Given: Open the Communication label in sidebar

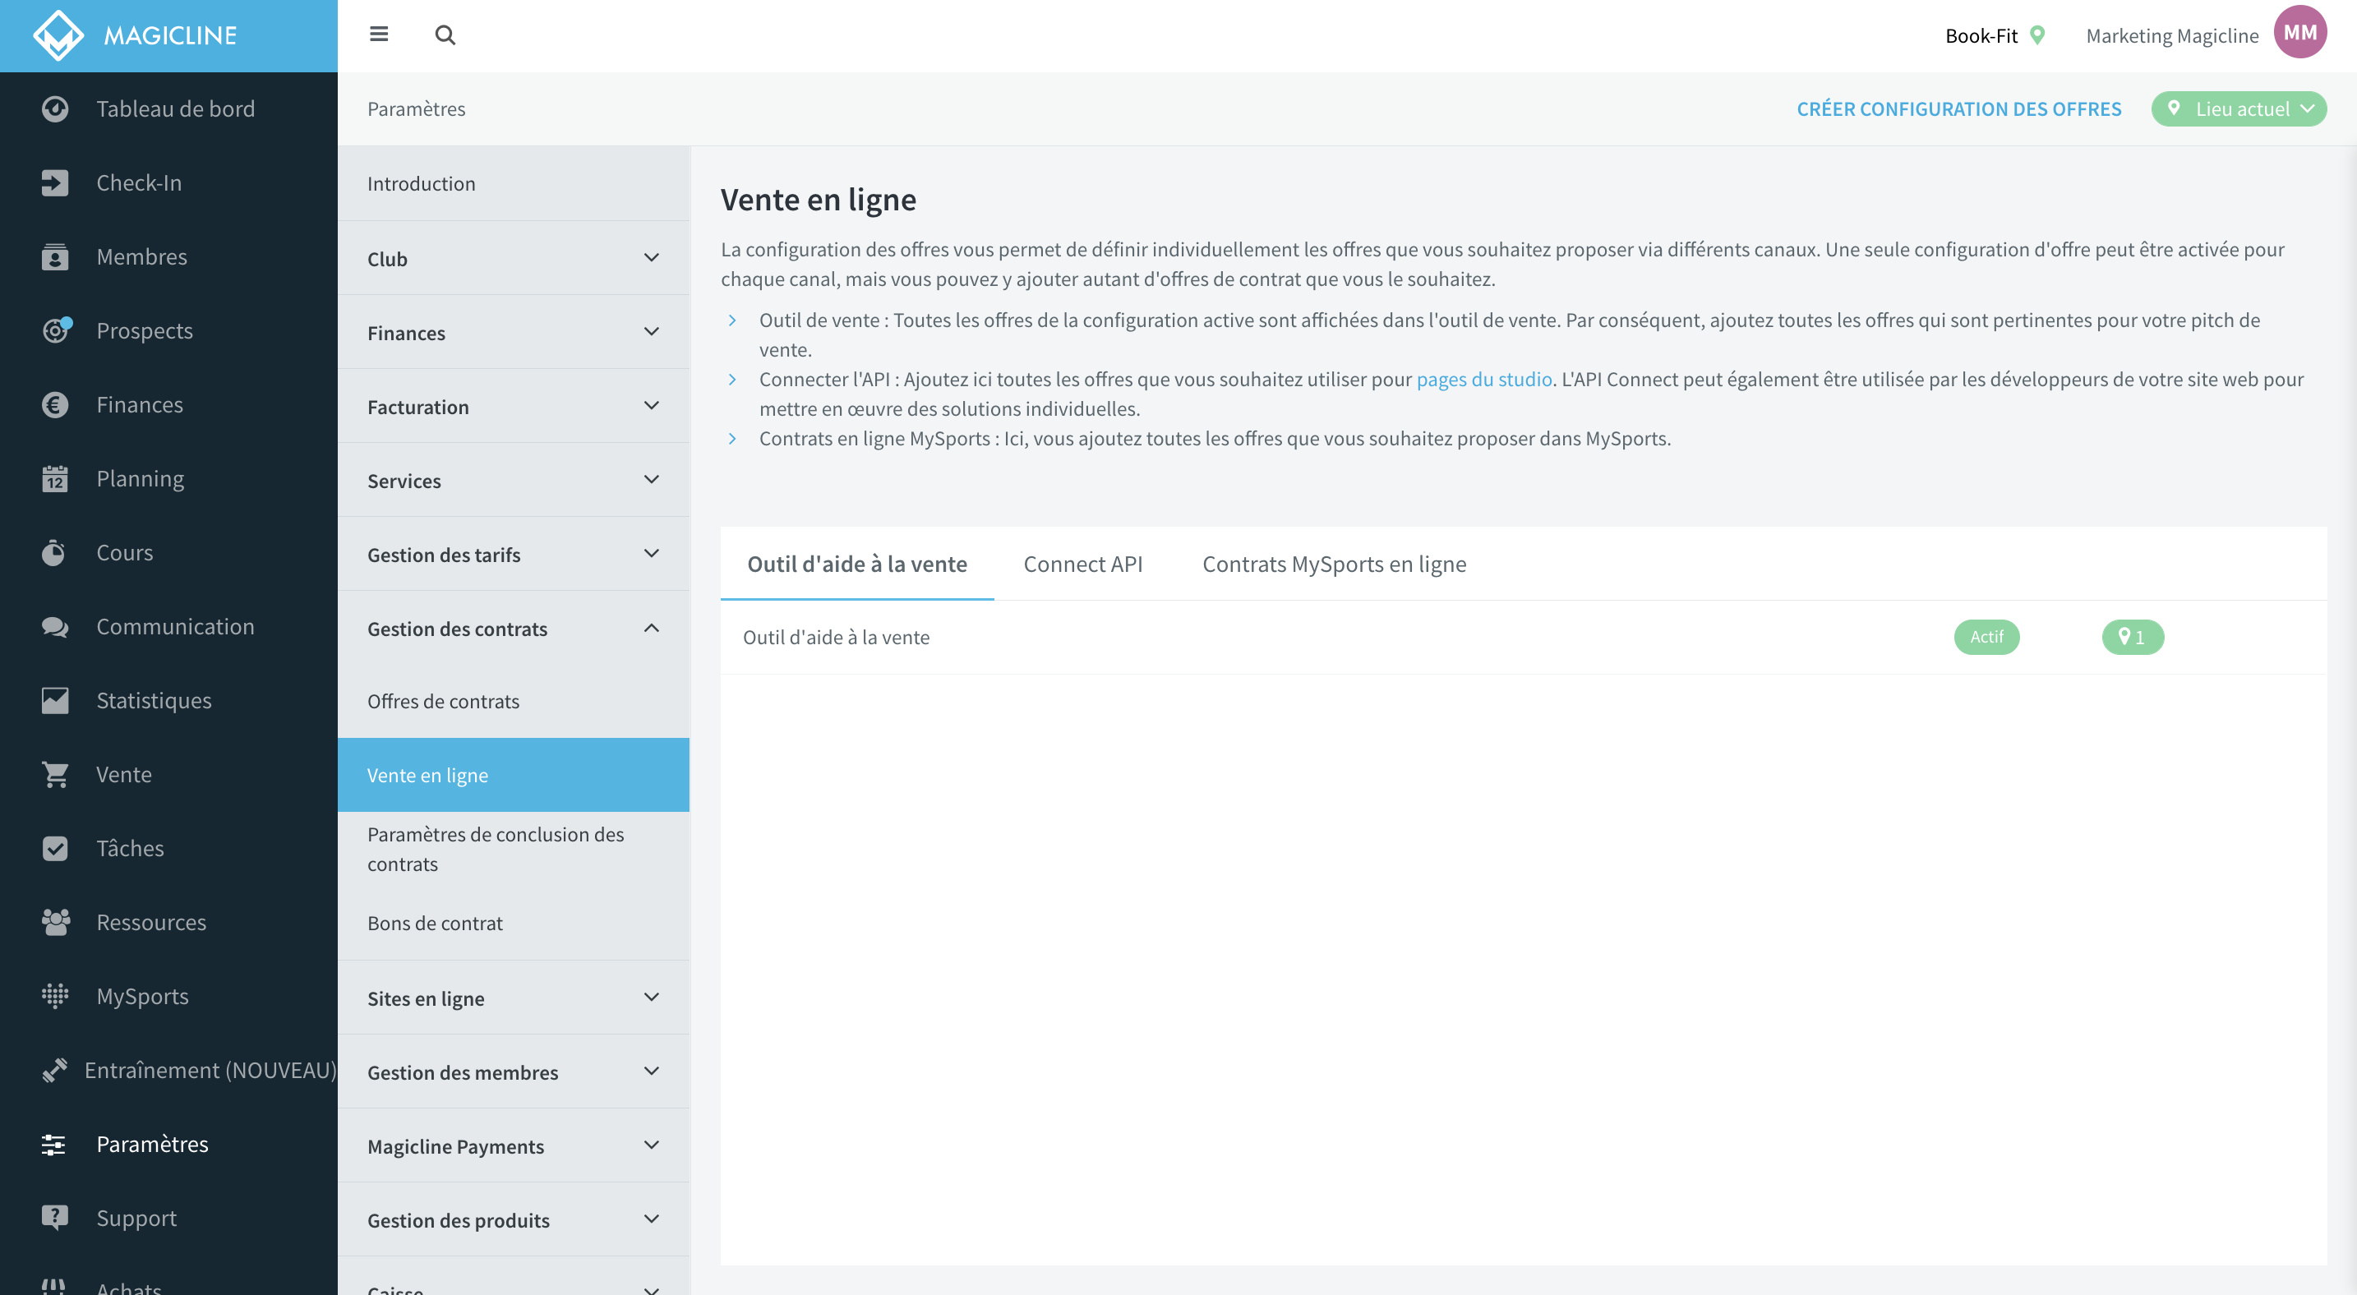Looking at the screenshot, I should coord(176,626).
